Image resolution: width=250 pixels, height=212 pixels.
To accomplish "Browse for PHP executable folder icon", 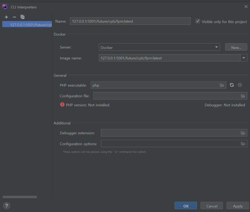I will 222,85.
